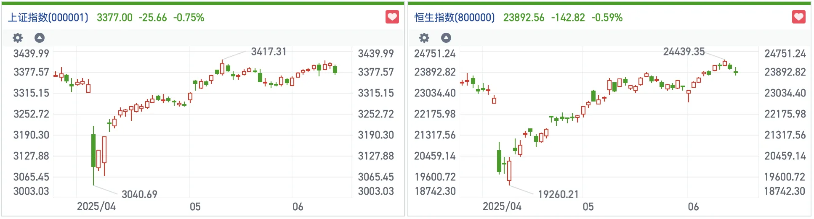Open the 上证指数(000001) title link

click(48, 18)
